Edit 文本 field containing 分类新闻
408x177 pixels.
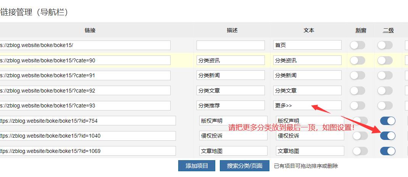pos(307,75)
